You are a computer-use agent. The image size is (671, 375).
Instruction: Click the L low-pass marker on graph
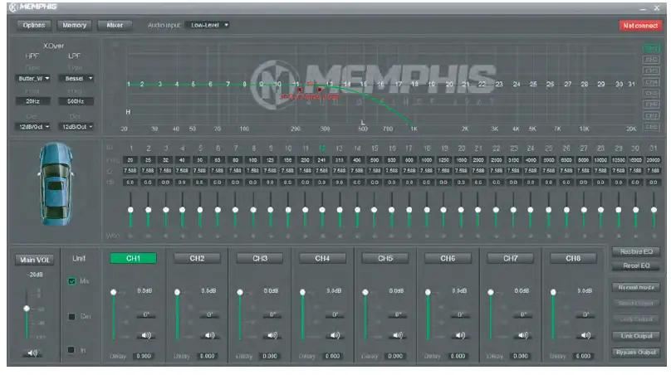point(363,123)
